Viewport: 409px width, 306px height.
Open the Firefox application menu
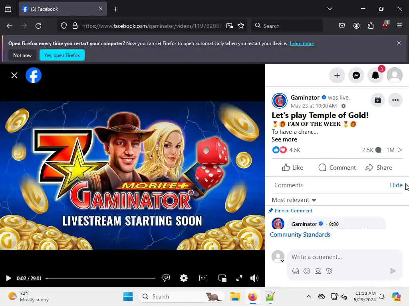click(x=399, y=26)
